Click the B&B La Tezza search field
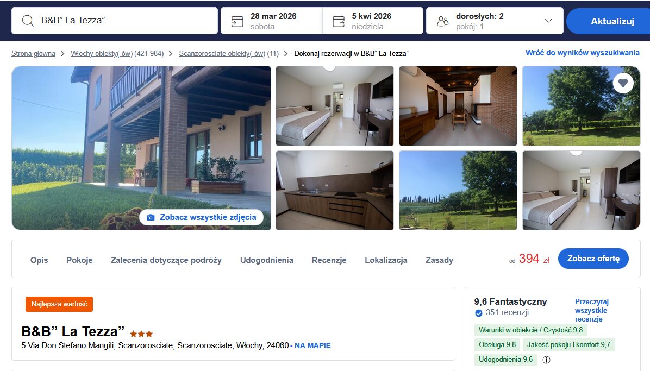Screen dimensions: 650x371 coord(115,21)
